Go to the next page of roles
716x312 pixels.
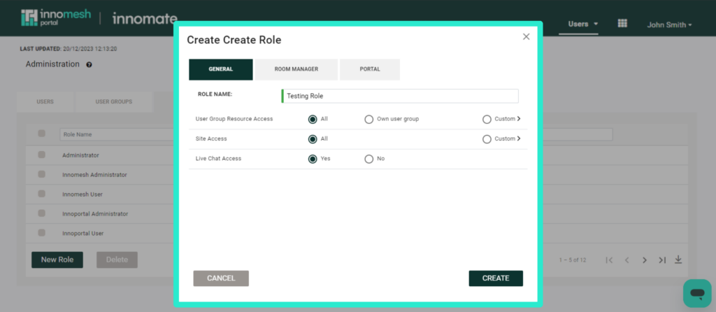tap(644, 260)
